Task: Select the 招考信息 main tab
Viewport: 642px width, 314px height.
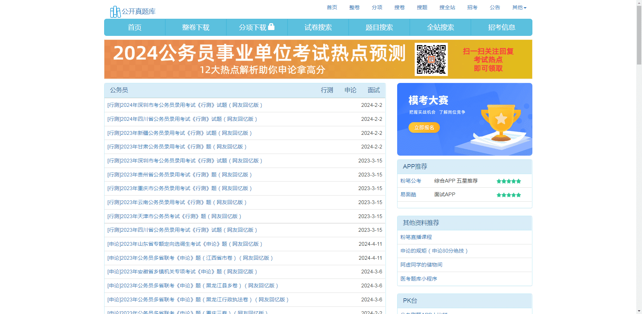Action: click(501, 27)
